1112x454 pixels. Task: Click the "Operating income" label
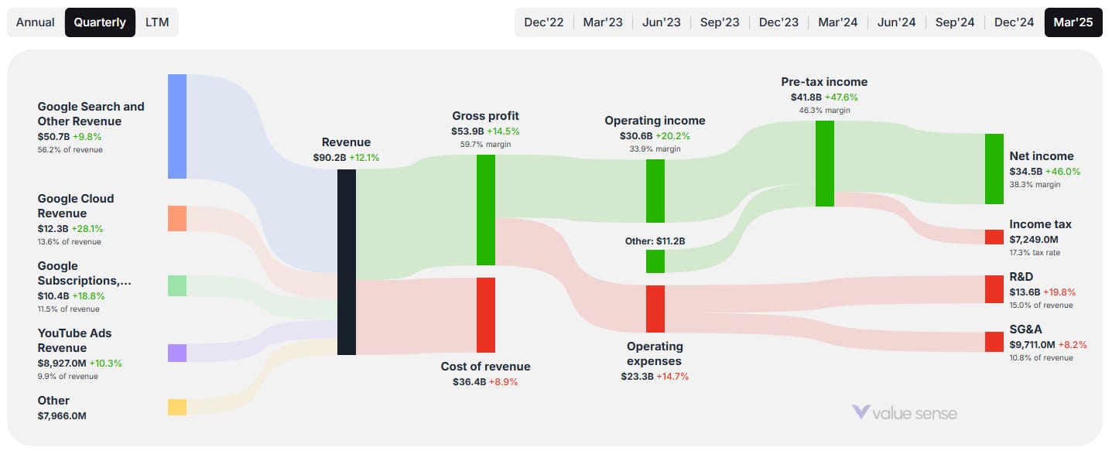pos(655,121)
